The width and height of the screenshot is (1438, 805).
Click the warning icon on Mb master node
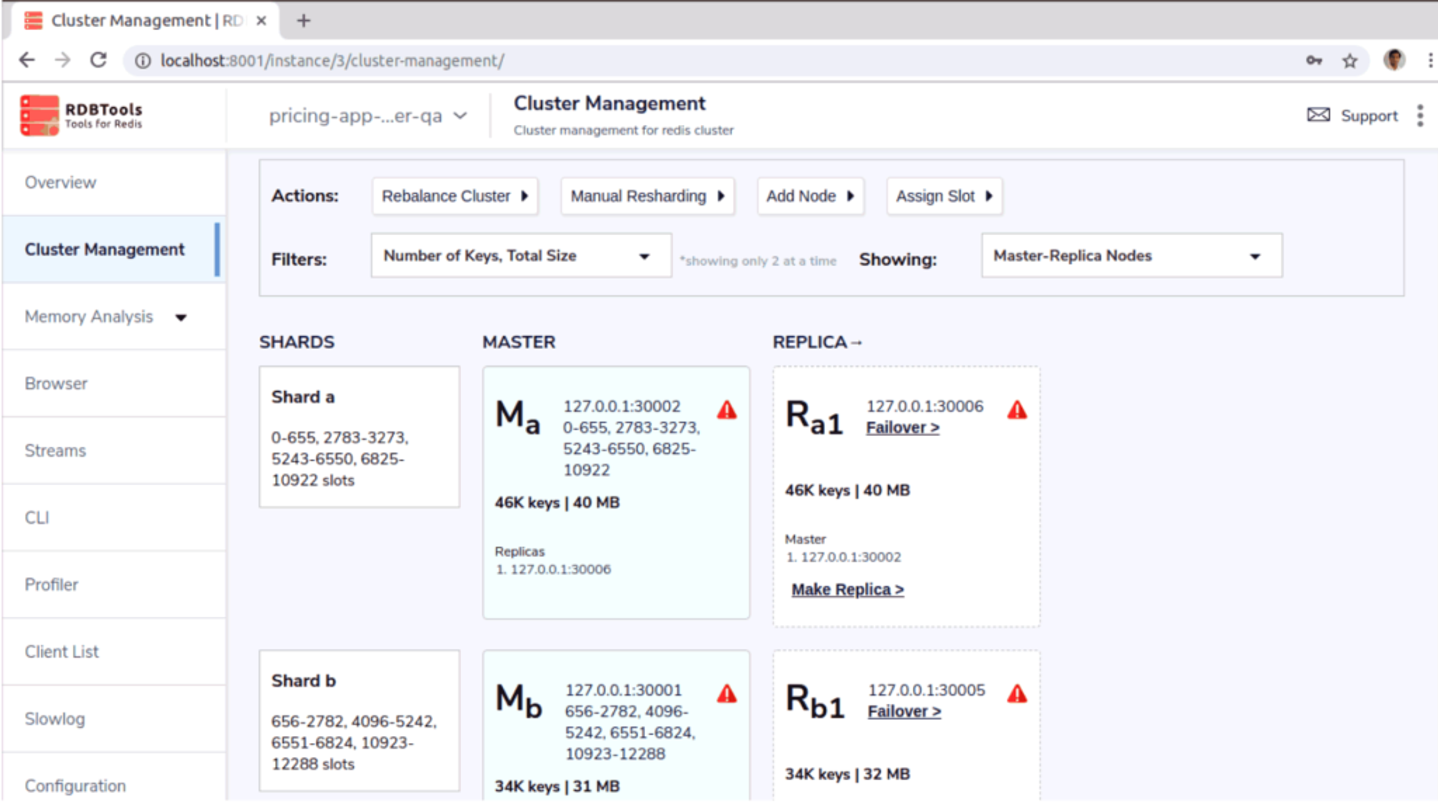click(x=726, y=694)
